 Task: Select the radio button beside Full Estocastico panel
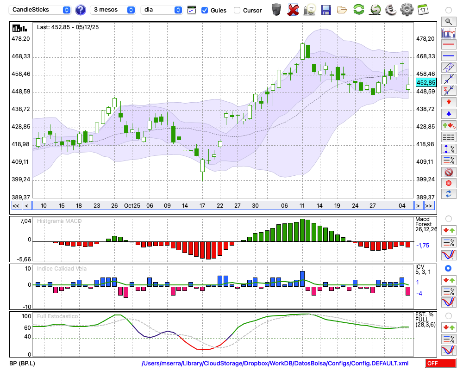448,316
